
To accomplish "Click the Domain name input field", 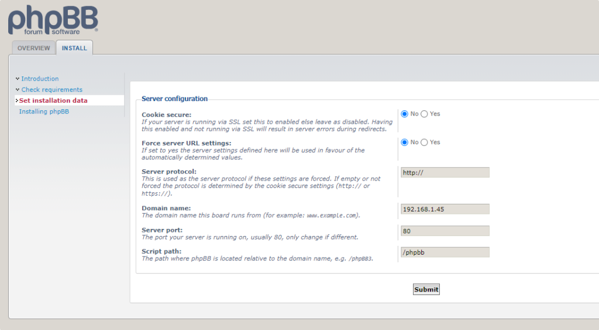I will (x=445, y=209).
